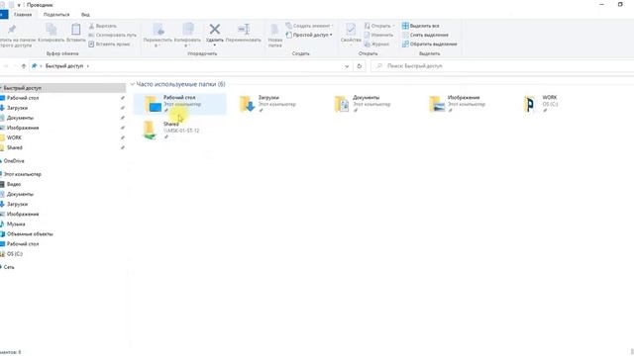Screen dimensions: 634x356
Task: Click the Свойства checkmark icon
Action: click(350, 29)
